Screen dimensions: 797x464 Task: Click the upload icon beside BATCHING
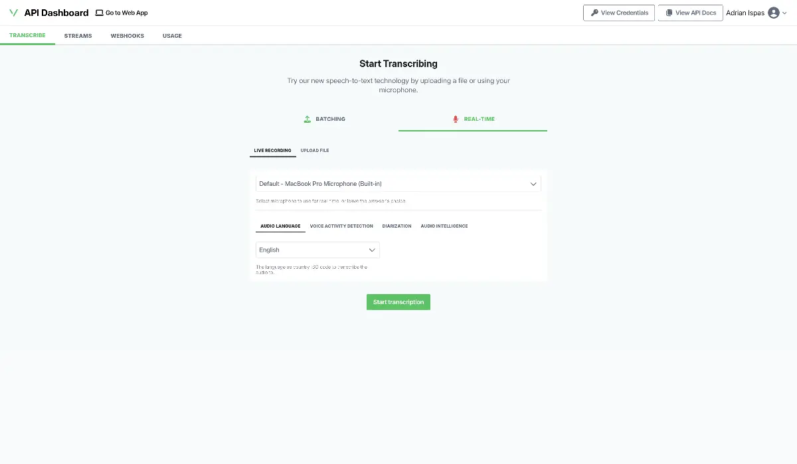click(307, 119)
